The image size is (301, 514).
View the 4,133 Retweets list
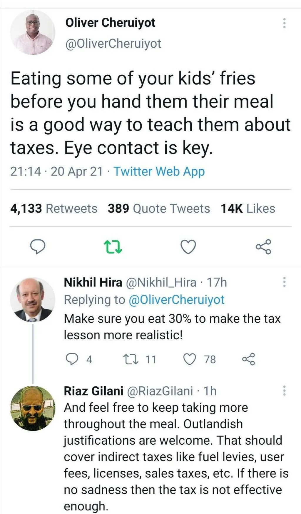click(x=54, y=208)
